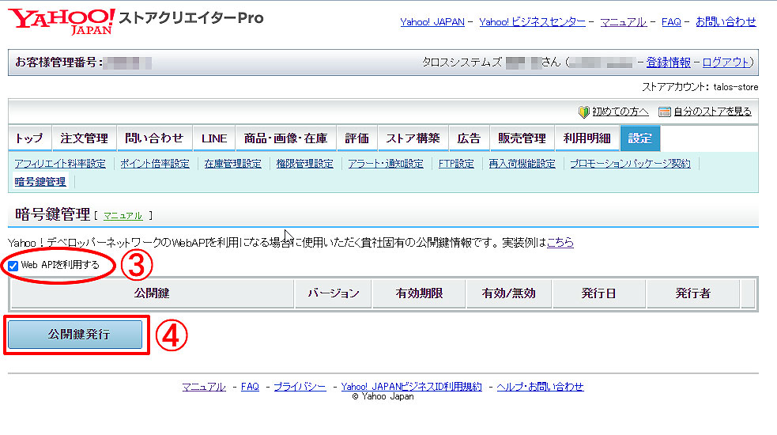This screenshot has width=777, height=435.
Task: Open the footer マニュアル link
Action: click(x=204, y=387)
